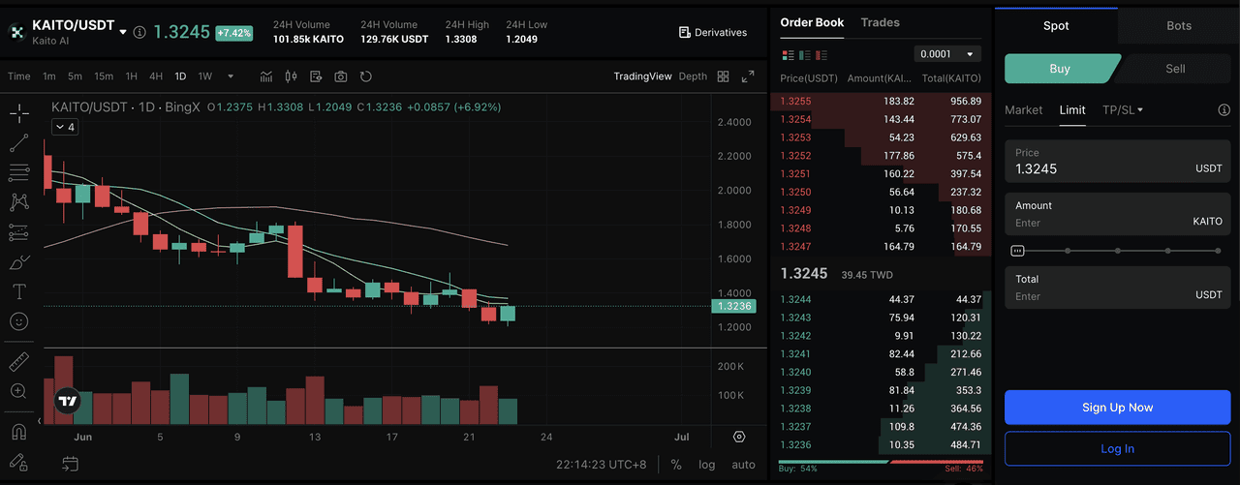Open the TP/SL order type dropdown
Viewport: 1240px width, 485px height.
point(1123,110)
